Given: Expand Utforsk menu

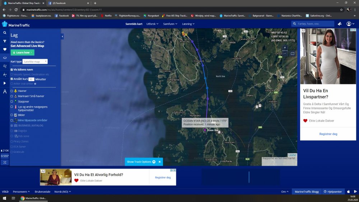Looking at the screenshot, I should 152,24.
